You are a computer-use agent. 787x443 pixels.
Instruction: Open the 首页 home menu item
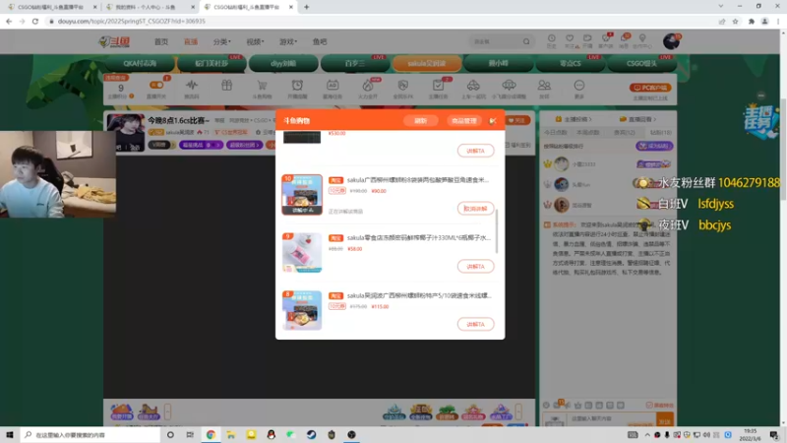click(x=161, y=41)
